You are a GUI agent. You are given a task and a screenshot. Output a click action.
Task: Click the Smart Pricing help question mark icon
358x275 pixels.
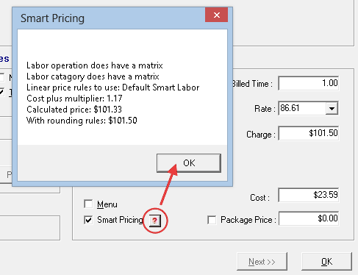(x=155, y=221)
